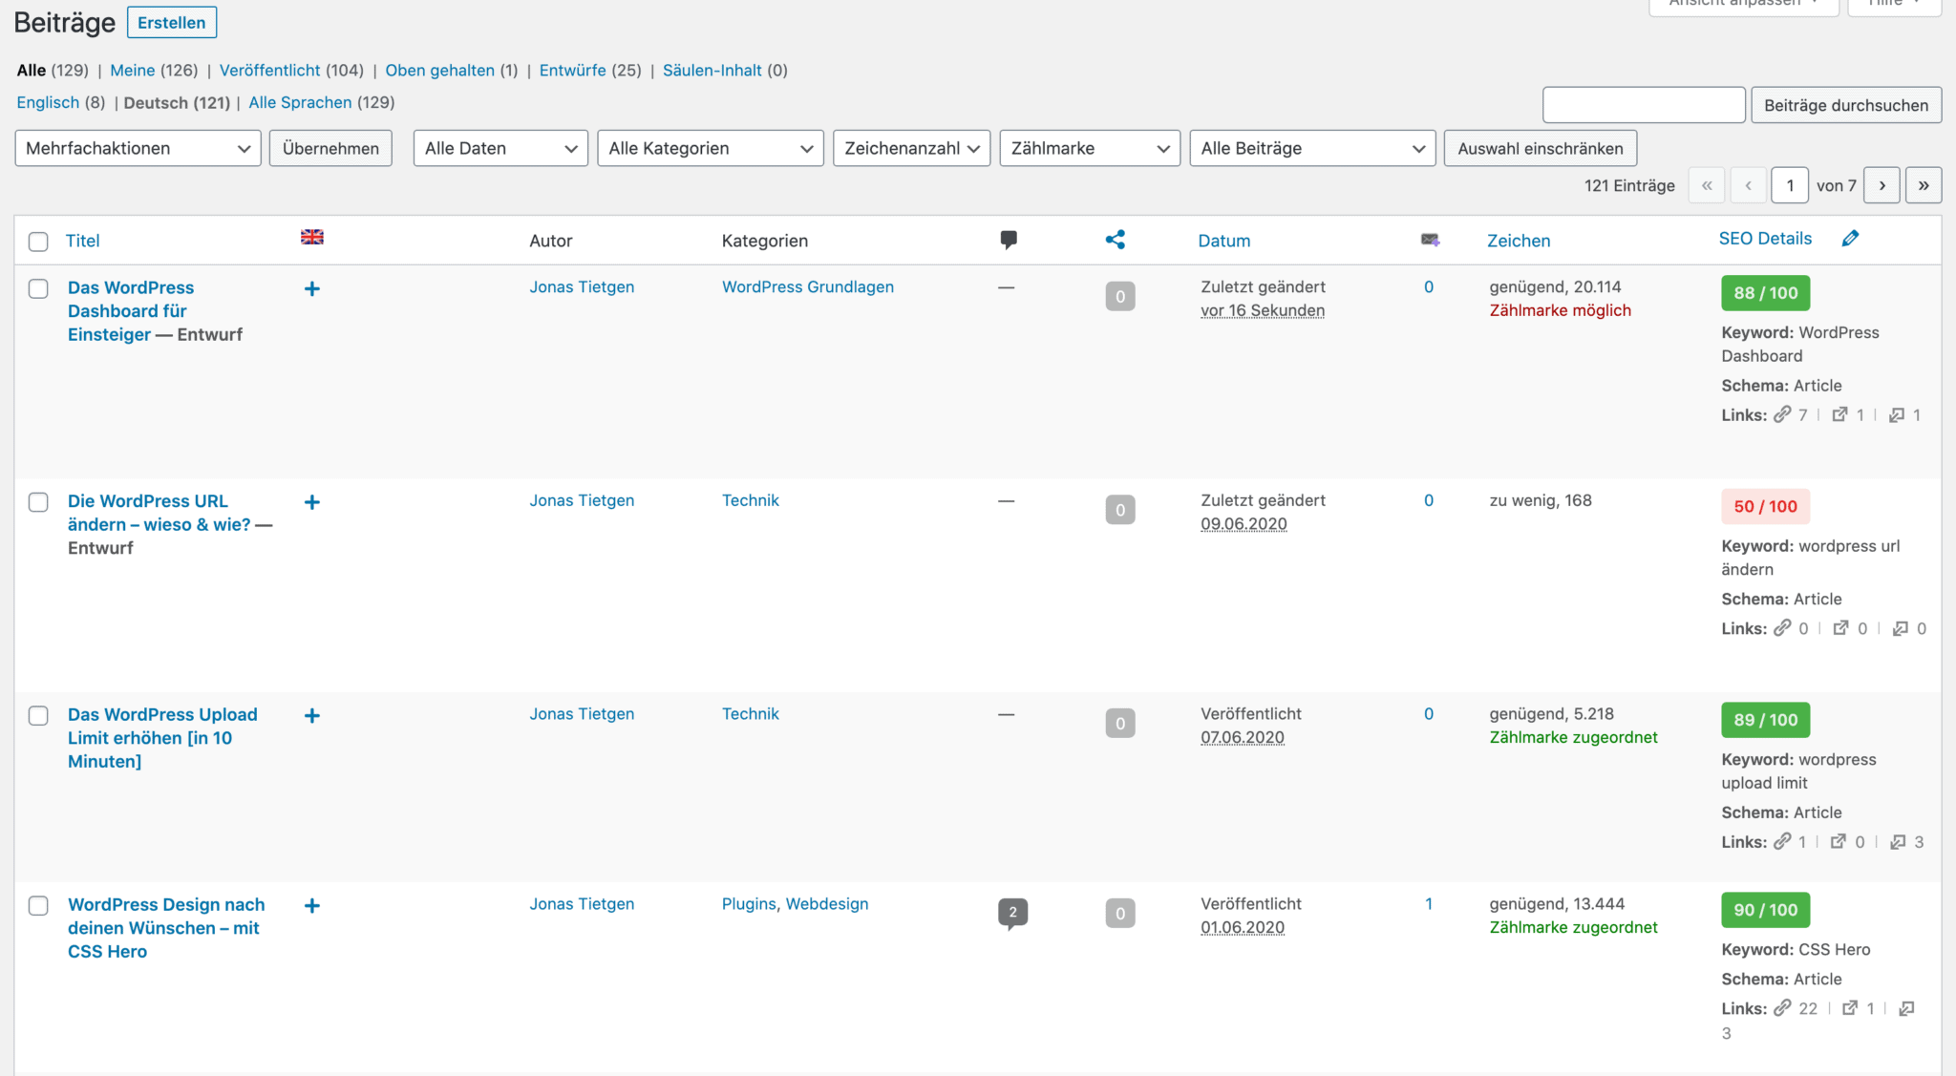Check the box for the CSS Hero post
The height and width of the screenshot is (1076, 1956).
point(38,905)
